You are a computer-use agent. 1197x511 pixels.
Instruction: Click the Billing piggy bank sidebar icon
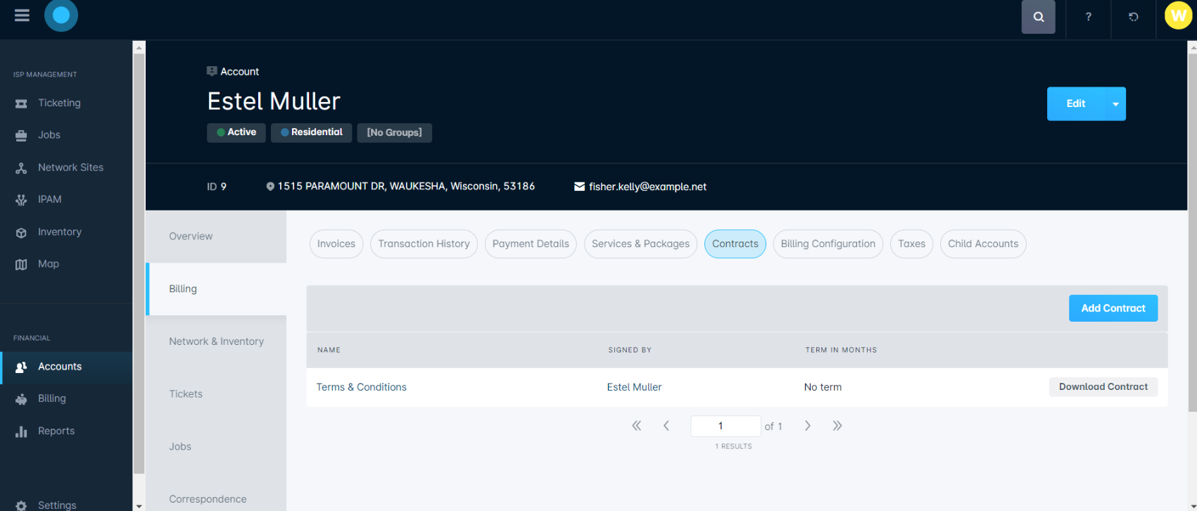[21, 399]
